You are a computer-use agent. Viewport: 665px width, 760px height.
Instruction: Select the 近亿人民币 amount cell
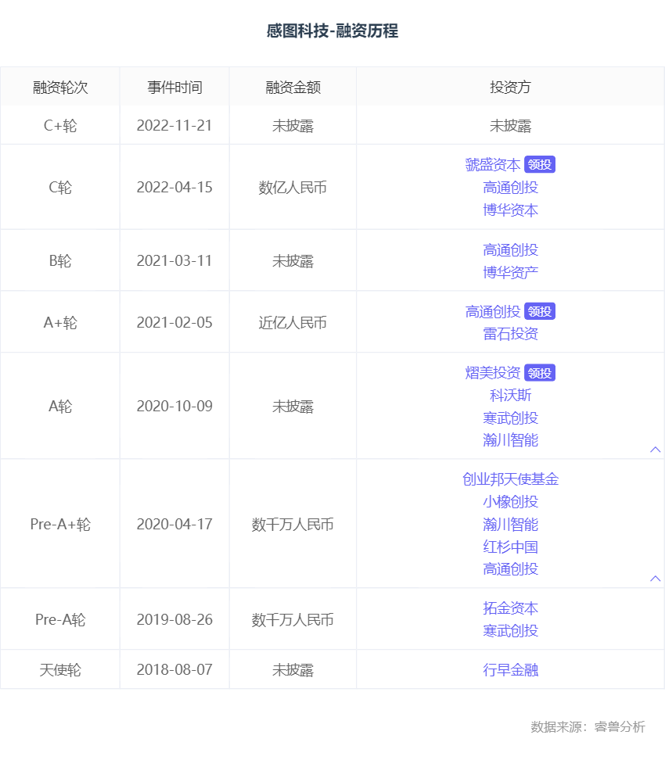click(x=293, y=322)
